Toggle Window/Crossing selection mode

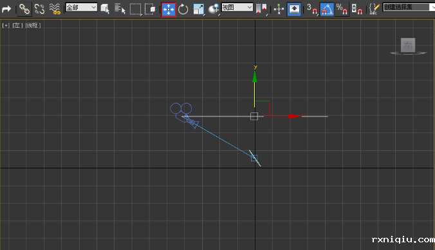(x=150, y=9)
